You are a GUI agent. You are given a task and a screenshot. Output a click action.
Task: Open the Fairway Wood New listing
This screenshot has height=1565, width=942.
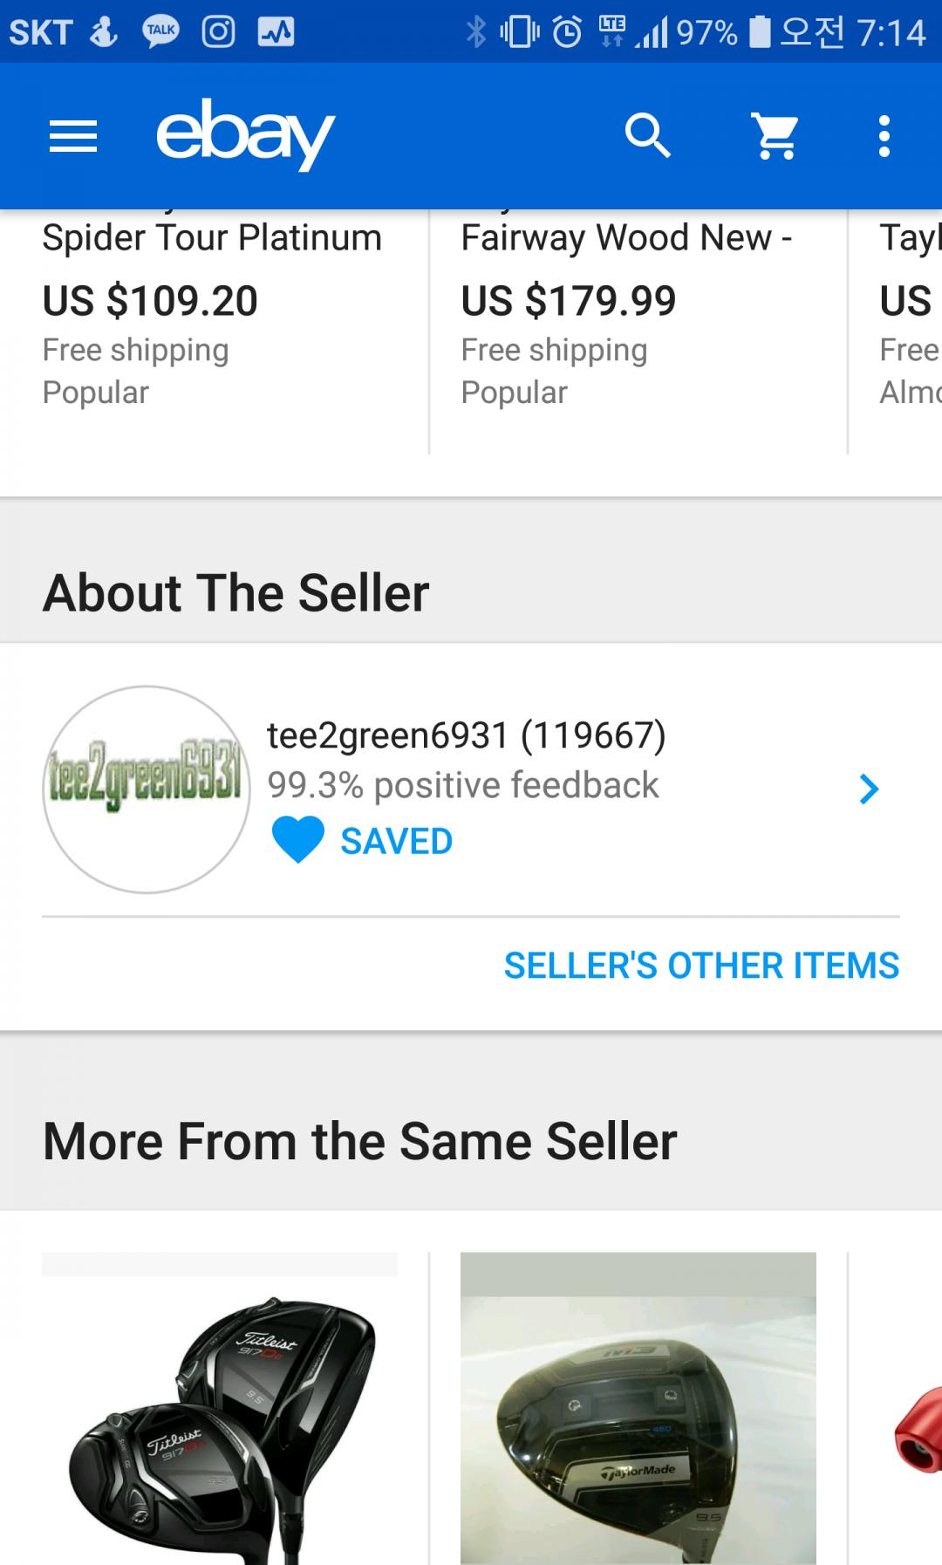pos(626,238)
